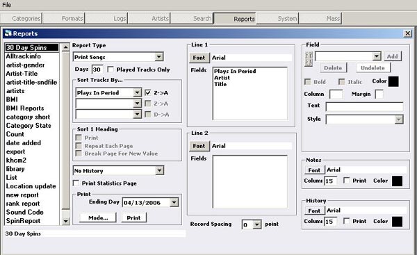The image size is (417, 255).
Task: Click the Margin input box
Action: tap(379, 94)
